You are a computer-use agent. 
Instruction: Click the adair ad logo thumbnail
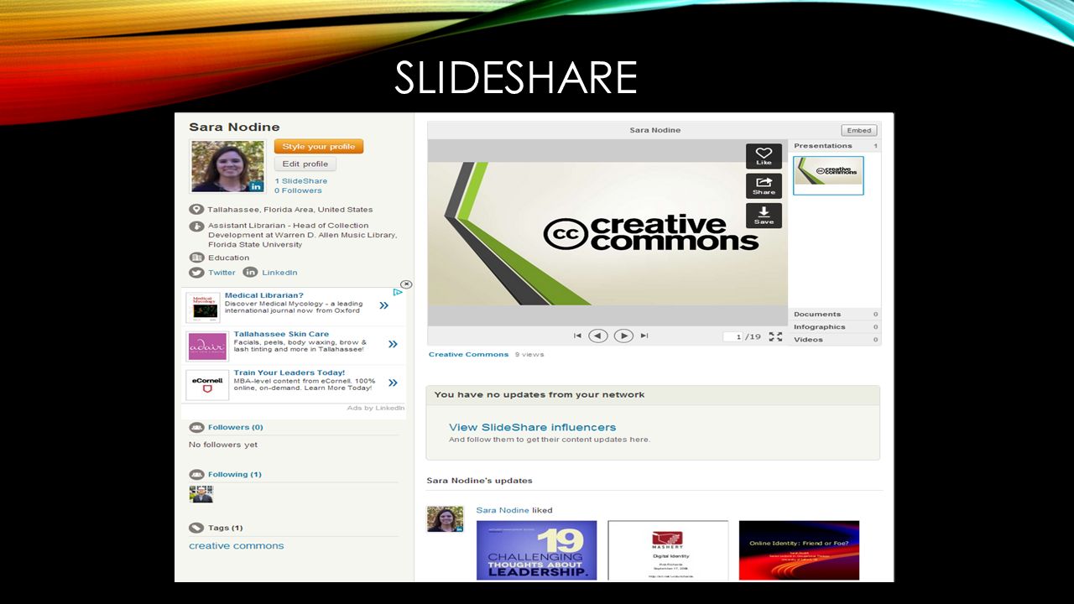point(207,346)
